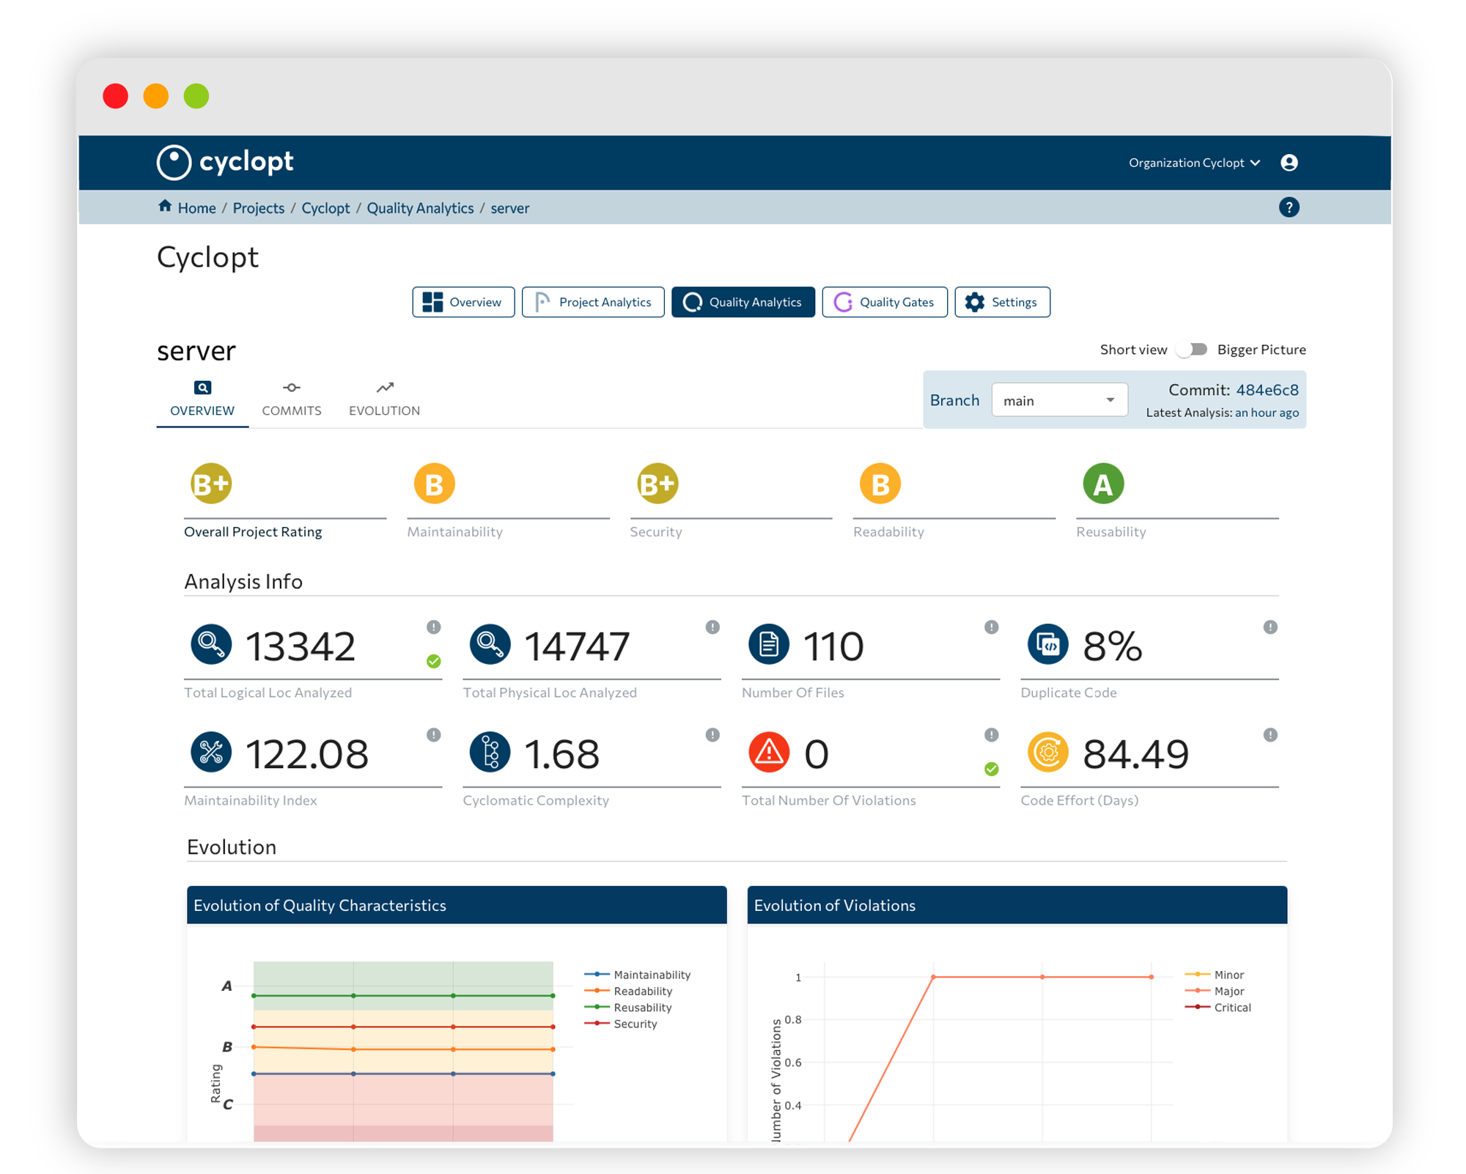This screenshot has height=1174, width=1466.
Task: Click the Cyclopt logo in the navbar
Action: point(224,163)
